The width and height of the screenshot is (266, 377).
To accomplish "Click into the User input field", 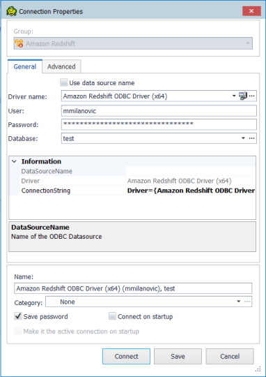I will coord(159,111).
